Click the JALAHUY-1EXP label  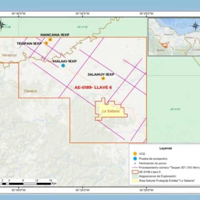(101, 75)
